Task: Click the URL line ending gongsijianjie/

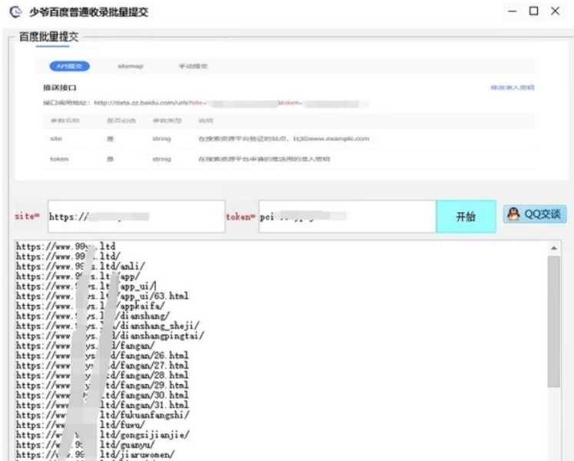Action: (102, 435)
